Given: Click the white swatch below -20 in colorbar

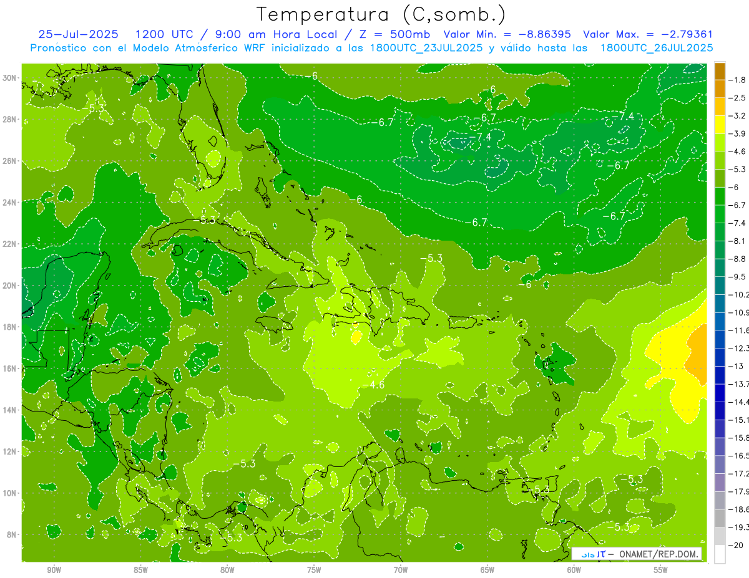Looking at the screenshot, I should [720, 554].
